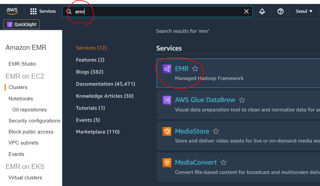The height and width of the screenshot is (186, 320).
Task: Open the EMR service result
Action: 182,69
